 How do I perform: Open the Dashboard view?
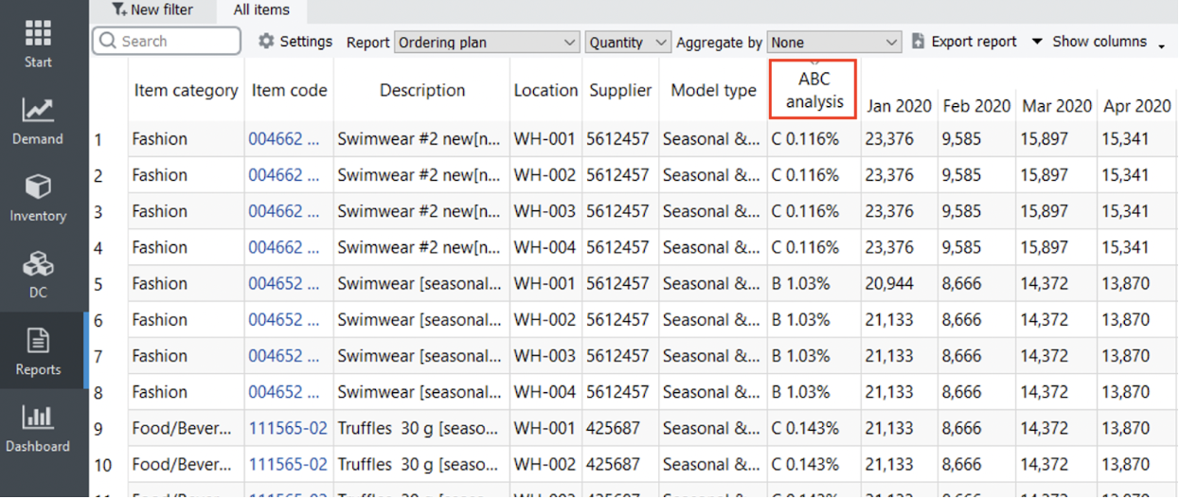click(x=38, y=427)
